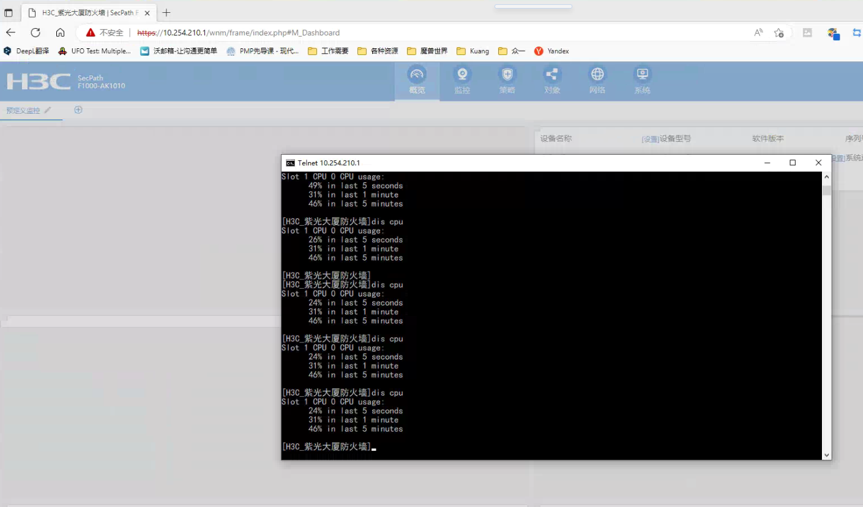Open the colorful extension icon in Edge toolbar

(x=832, y=32)
